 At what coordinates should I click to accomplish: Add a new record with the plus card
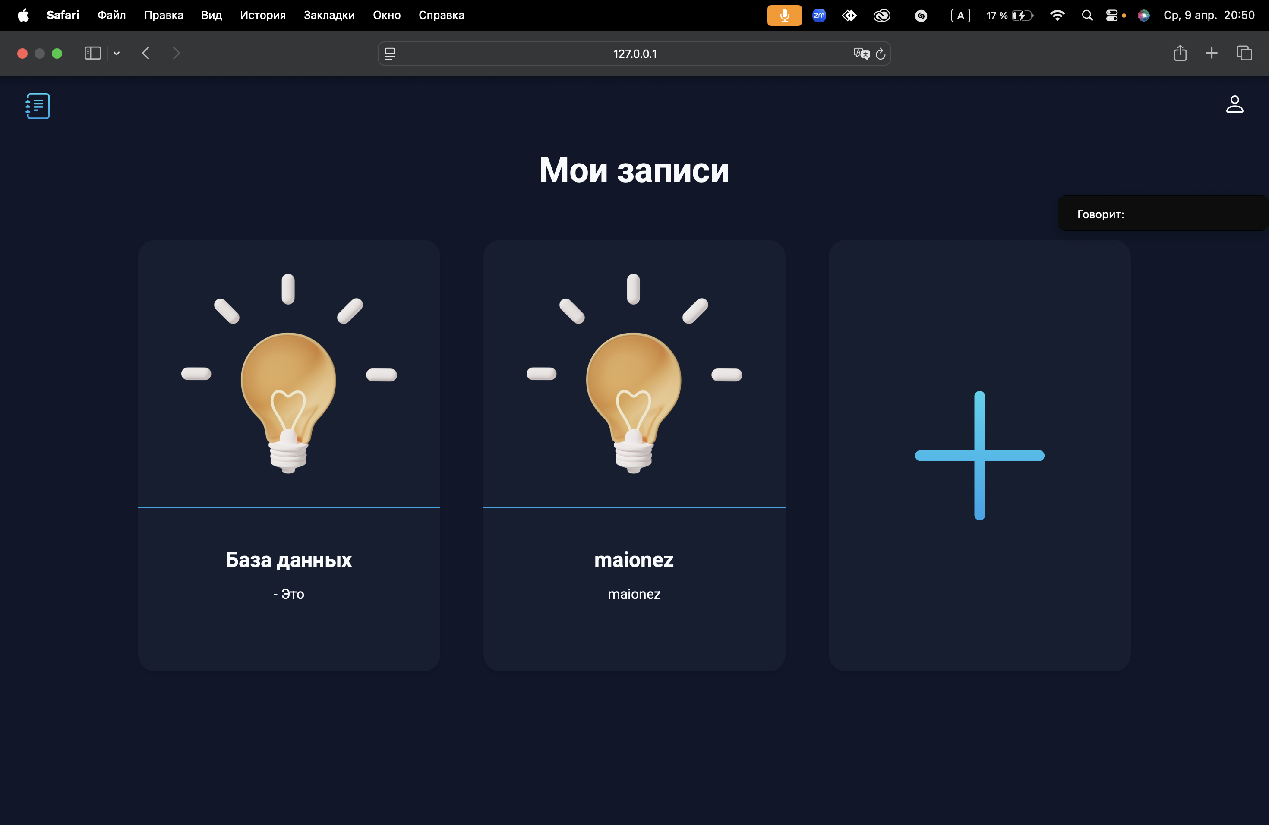(x=979, y=456)
